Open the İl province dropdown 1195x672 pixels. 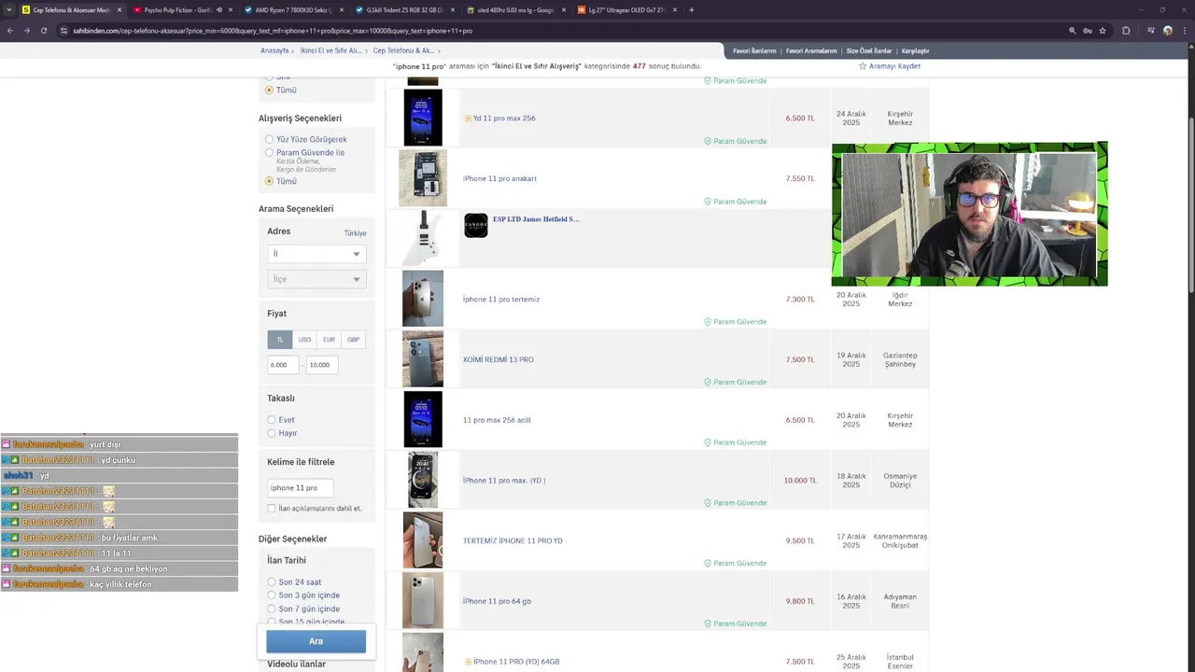coord(316,254)
